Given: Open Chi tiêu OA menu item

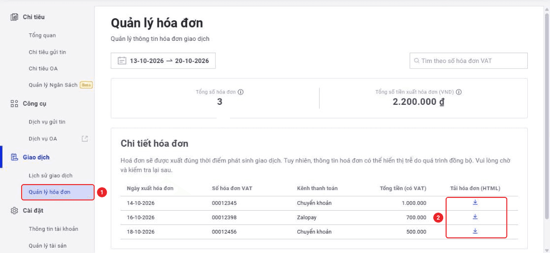Looking at the screenshot, I should click(x=43, y=68).
